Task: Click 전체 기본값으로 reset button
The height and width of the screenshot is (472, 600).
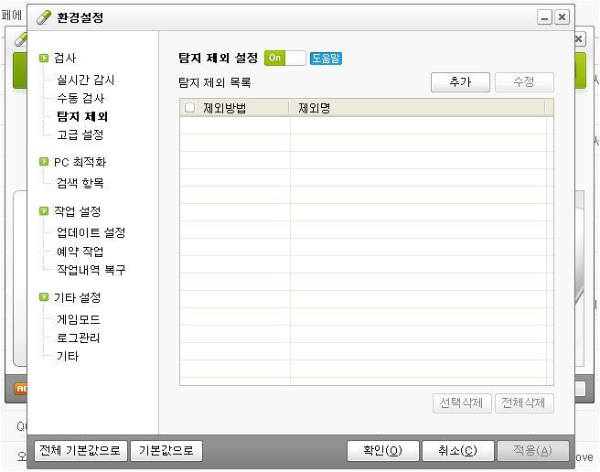Action: coord(80,451)
